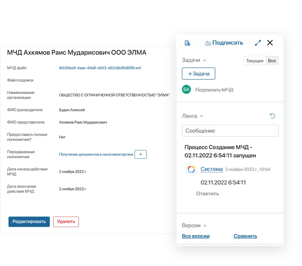The height and width of the screenshot is (266, 302).
Task: Click the start date 2 ноября 2022 г.
Action: tap(73, 172)
